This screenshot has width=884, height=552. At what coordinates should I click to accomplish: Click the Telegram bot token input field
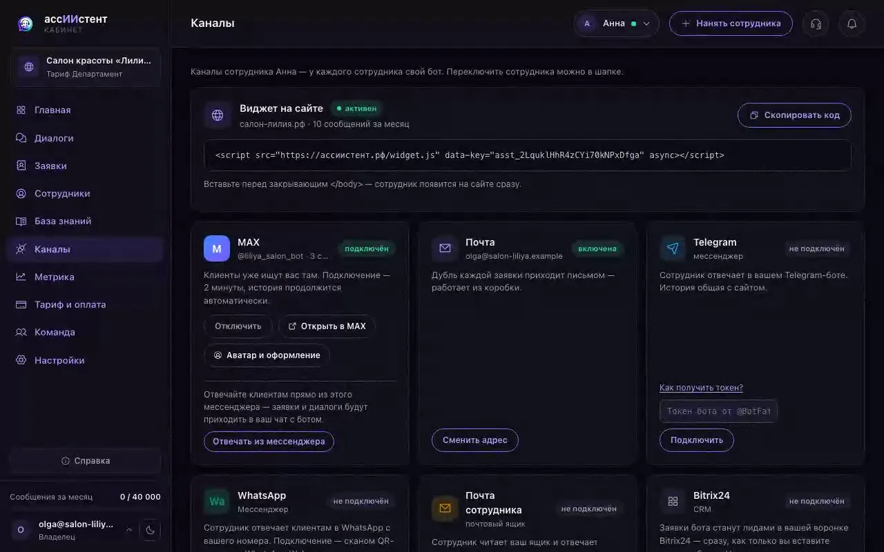tap(718, 411)
